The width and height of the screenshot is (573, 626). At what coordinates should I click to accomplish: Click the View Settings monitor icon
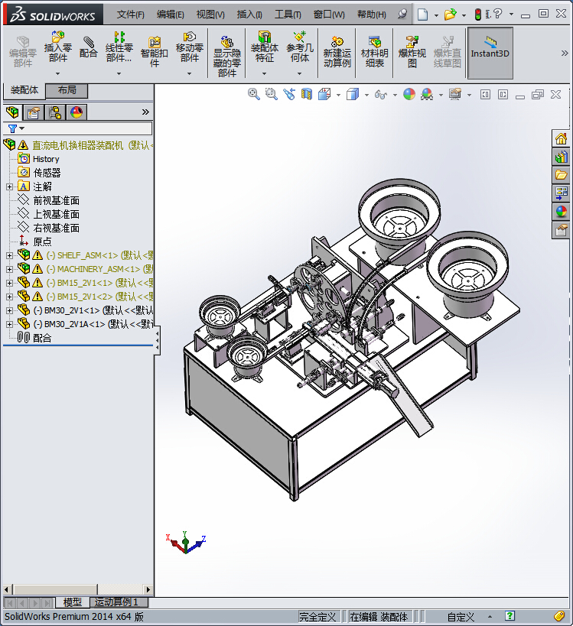pyautogui.click(x=455, y=94)
